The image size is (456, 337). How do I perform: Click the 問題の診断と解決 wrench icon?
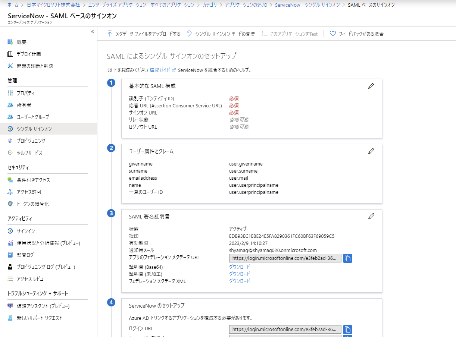pyautogui.click(x=10, y=66)
